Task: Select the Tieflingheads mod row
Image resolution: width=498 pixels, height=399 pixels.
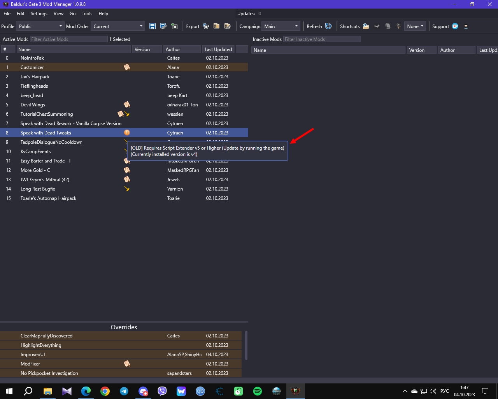Action: click(124, 86)
